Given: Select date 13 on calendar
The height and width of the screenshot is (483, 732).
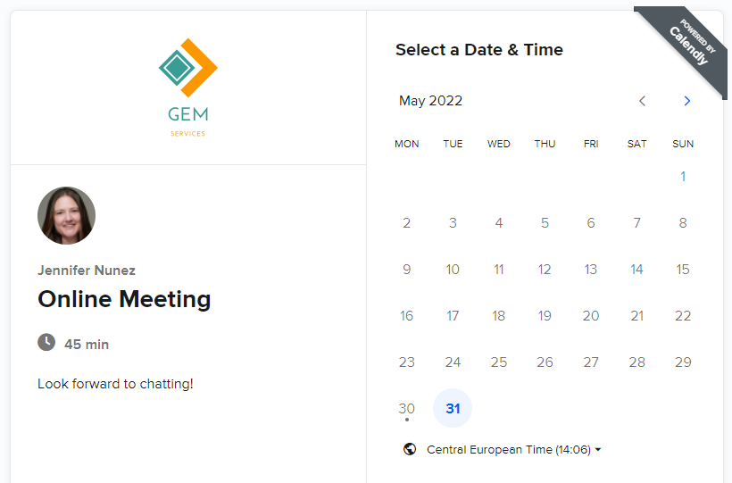Looking at the screenshot, I should (x=591, y=269).
